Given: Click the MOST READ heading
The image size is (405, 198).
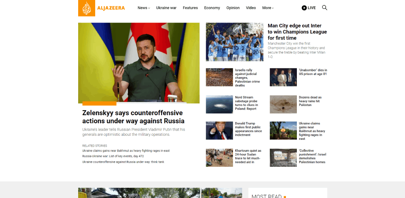Looking at the screenshot, I should click(x=266, y=196).
